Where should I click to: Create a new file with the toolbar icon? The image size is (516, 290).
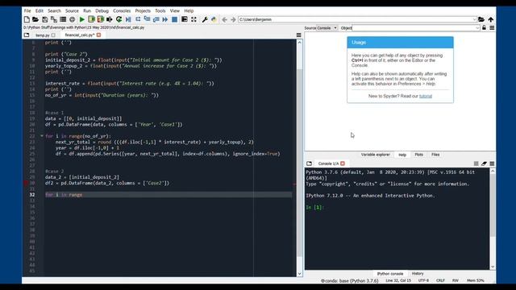click(x=27, y=19)
